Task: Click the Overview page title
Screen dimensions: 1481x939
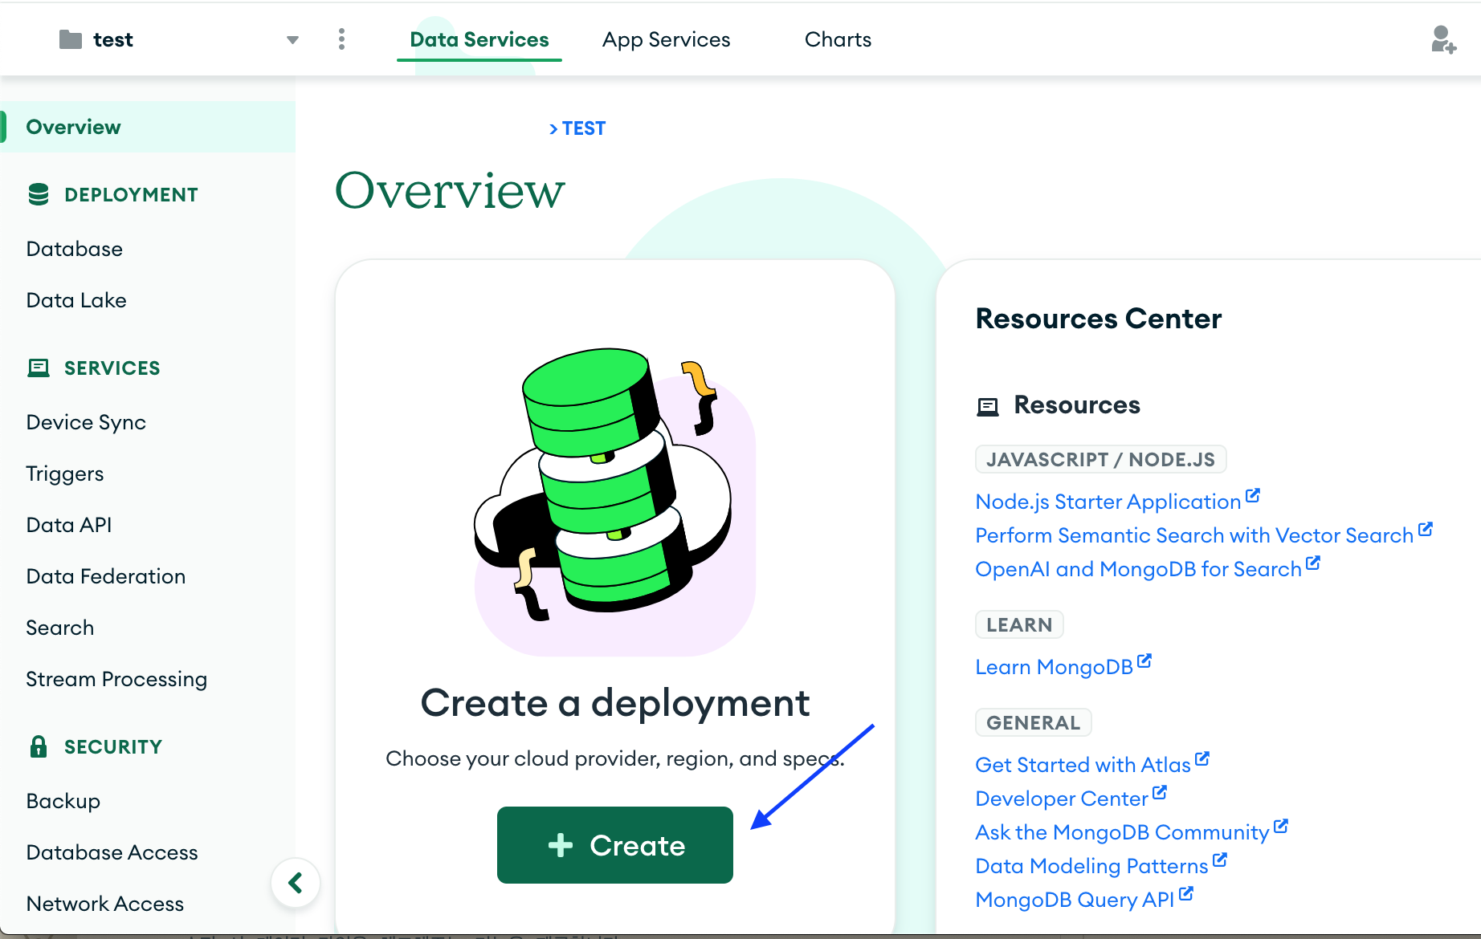Action: (x=450, y=191)
